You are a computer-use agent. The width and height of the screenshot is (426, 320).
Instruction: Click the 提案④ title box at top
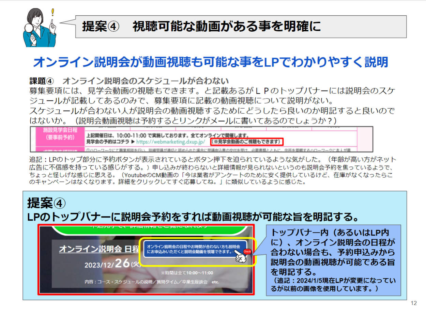coord(241,27)
